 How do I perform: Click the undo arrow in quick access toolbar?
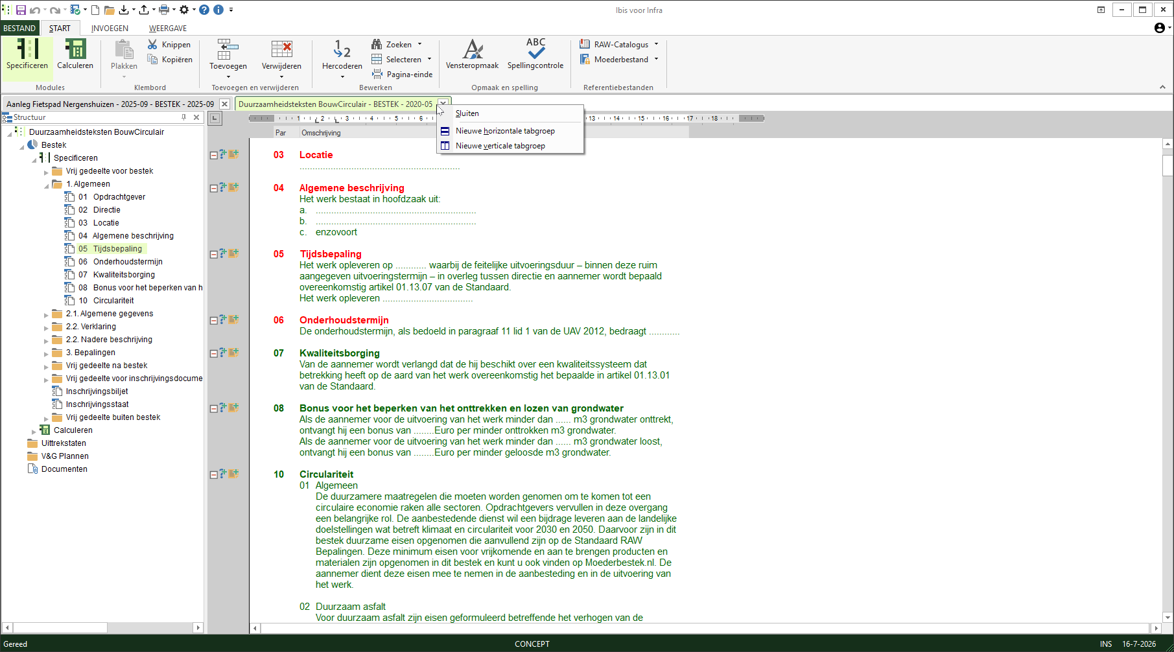point(34,10)
